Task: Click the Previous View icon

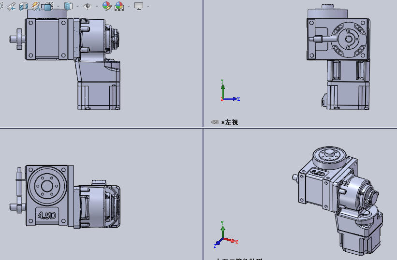Action: [x=12, y=6]
